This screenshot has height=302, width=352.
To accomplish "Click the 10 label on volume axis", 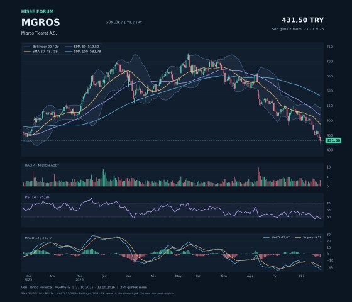I will point(329,167).
